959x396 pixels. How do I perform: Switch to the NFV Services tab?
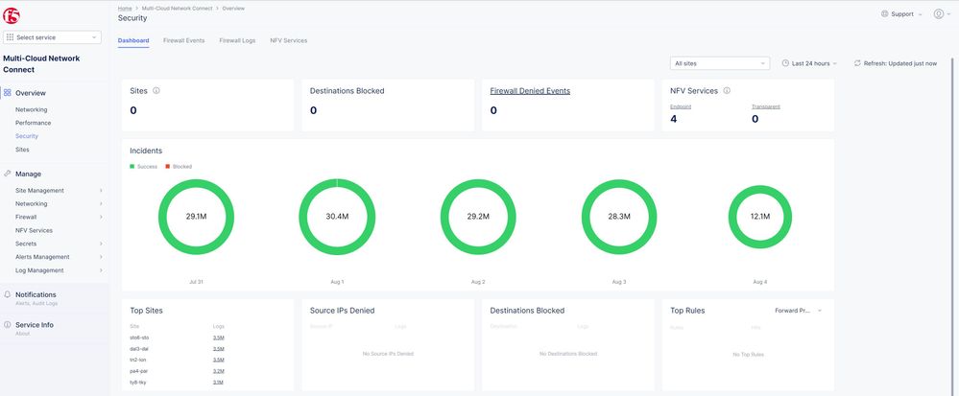click(x=288, y=40)
